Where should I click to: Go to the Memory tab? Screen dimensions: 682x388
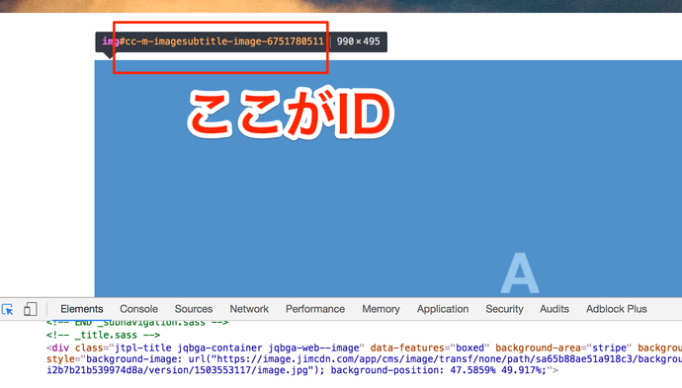click(x=381, y=309)
